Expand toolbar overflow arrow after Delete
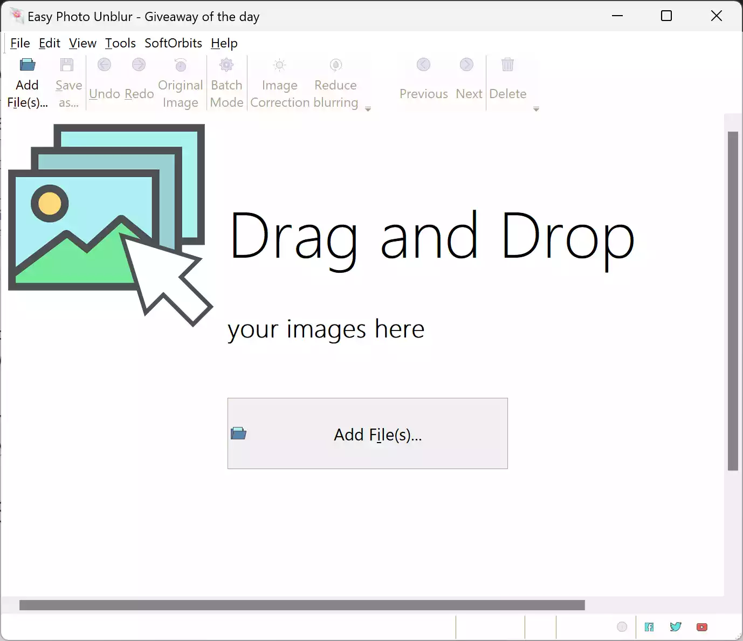Viewport: 743px width, 641px height. (x=536, y=109)
